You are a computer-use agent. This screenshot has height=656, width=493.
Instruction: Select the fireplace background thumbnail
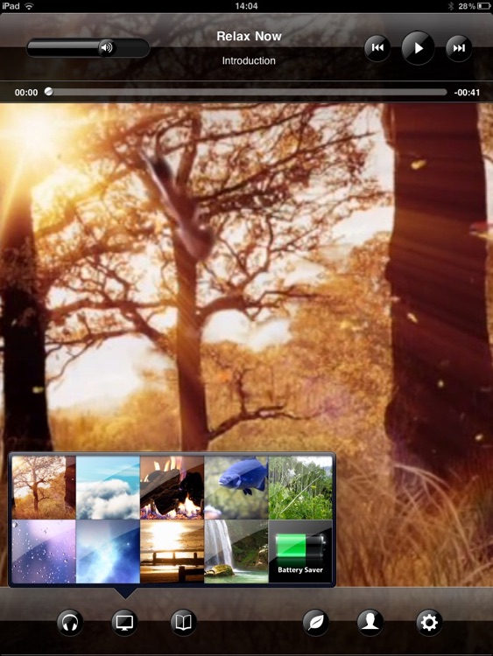coord(173,488)
